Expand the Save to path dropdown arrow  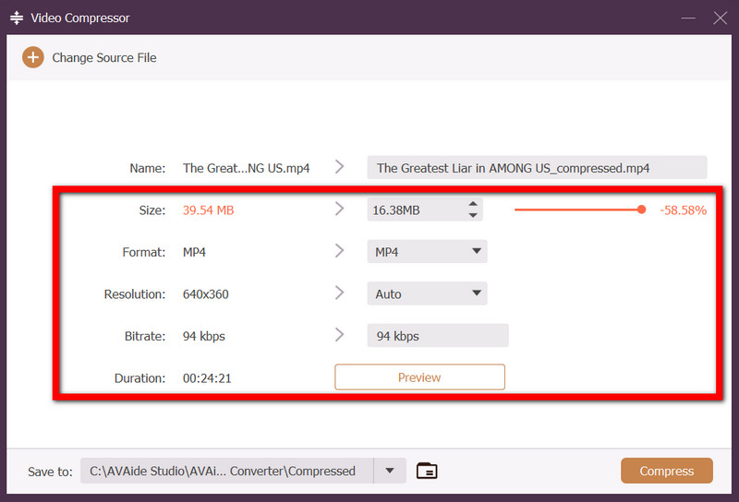(x=389, y=471)
